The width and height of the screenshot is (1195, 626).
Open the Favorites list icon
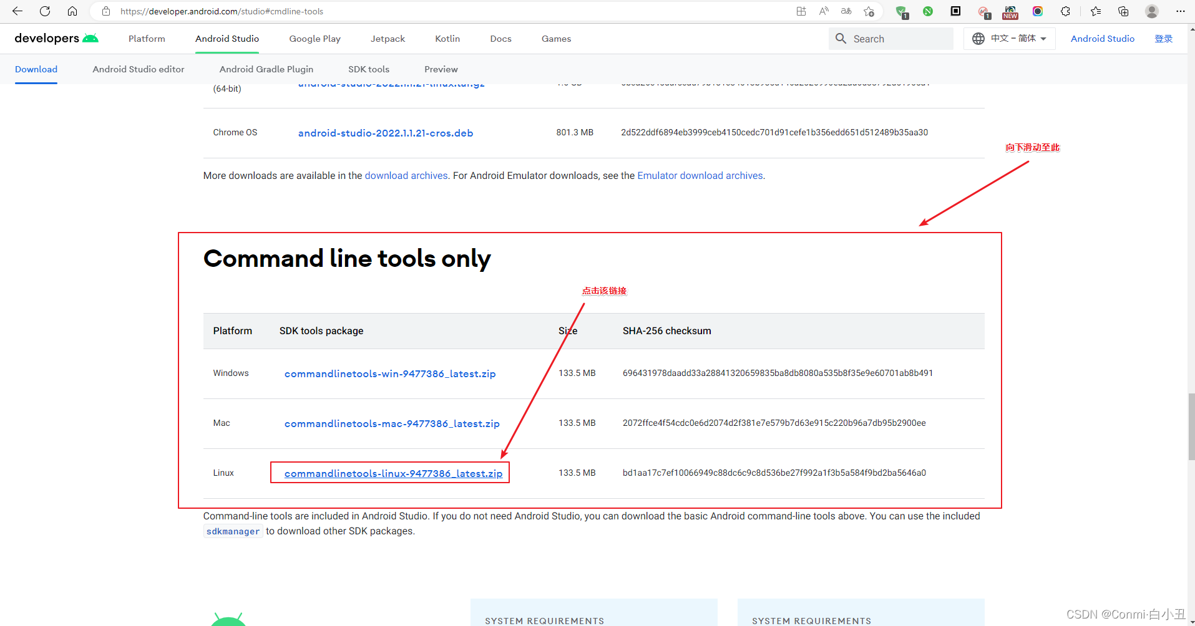click(1096, 11)
